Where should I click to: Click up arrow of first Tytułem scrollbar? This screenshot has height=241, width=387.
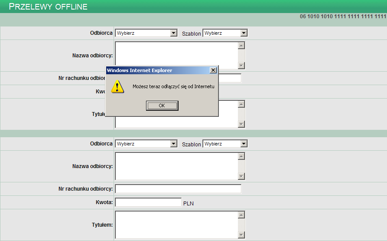[241, 104]
